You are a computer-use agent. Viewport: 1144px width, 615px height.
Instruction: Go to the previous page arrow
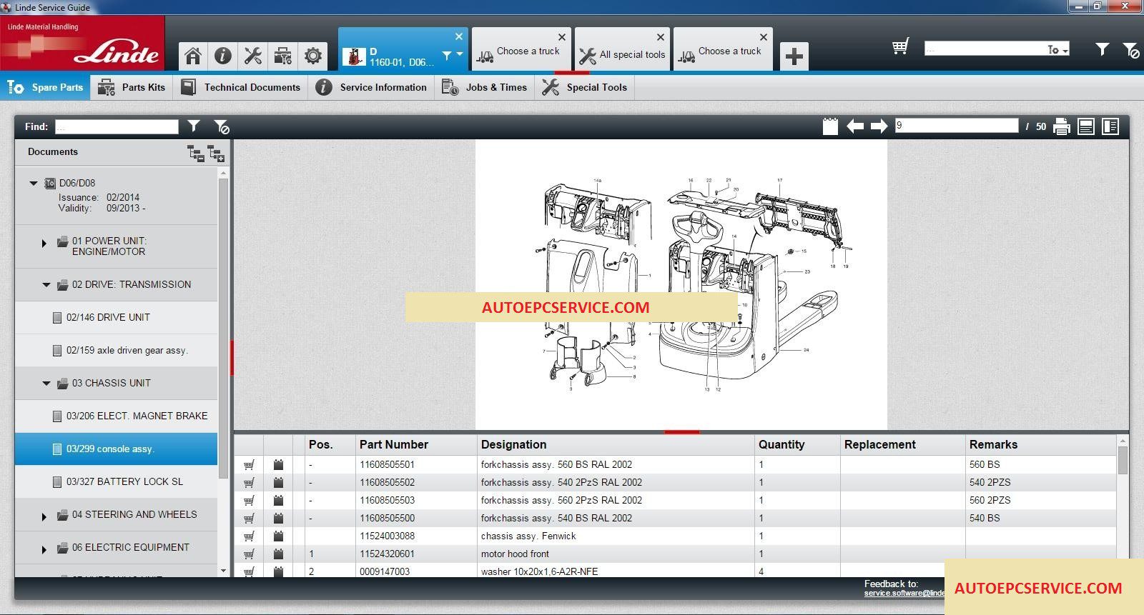[x=855, y=126]
